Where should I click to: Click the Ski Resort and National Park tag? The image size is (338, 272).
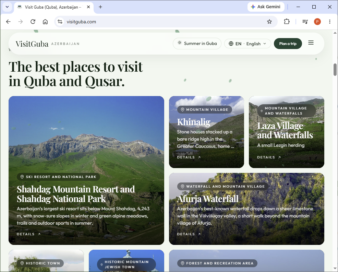pos(58,177)
